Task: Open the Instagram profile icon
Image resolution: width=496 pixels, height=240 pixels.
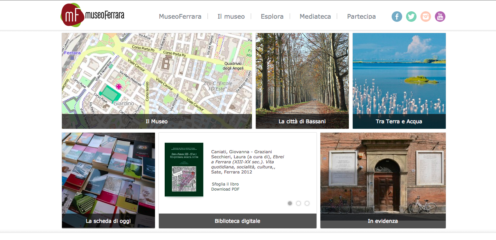Action: pos(426,16)
